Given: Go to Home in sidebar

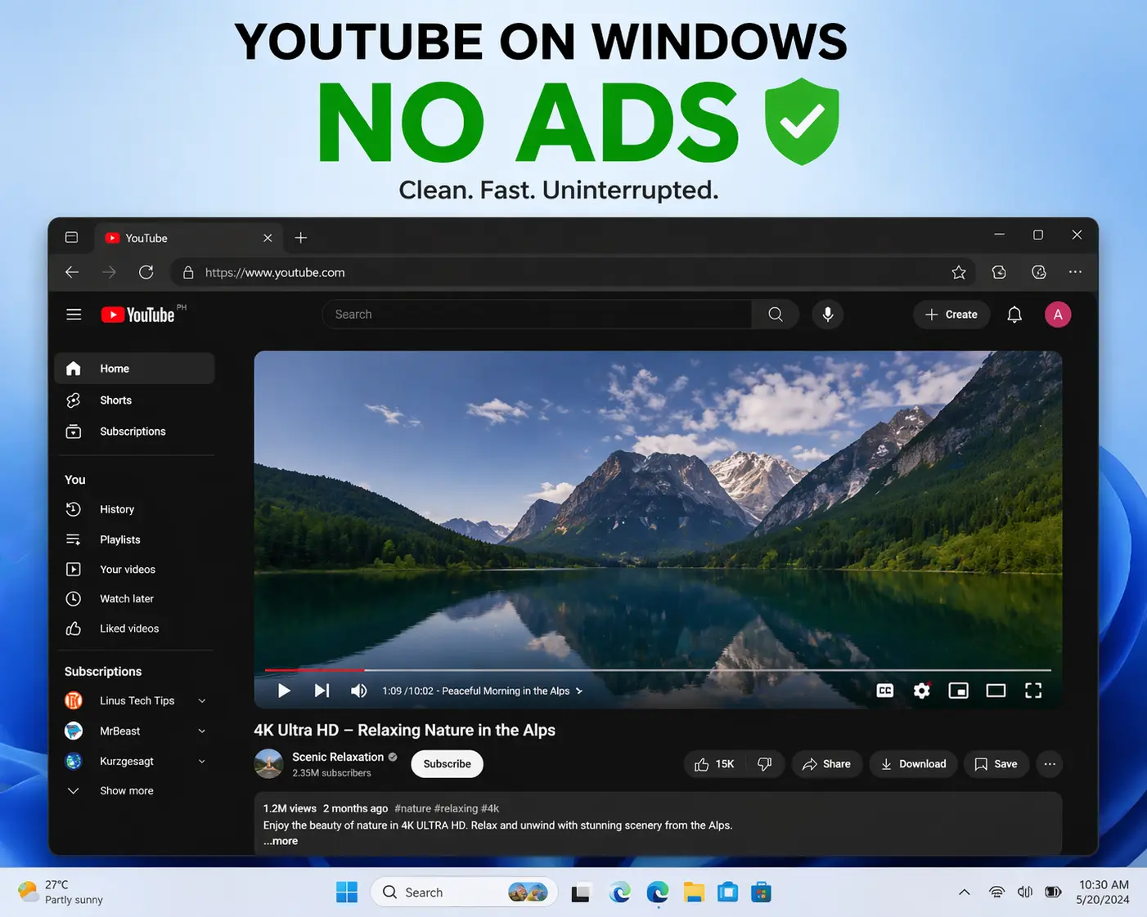Looking at the screenshot, I should point(134,369).
